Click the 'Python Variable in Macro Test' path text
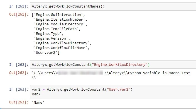196x109 pixels. pyautogui.click(x=159, y=73)
